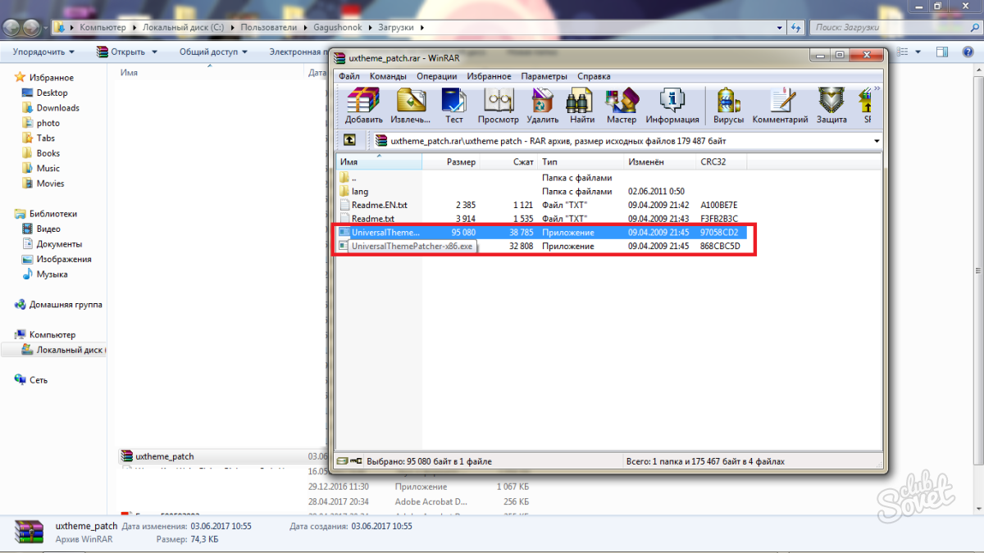Select Downloads in the Избранное sidebar
Image resolution: width=984 pixels, height=553 pixels.
tap(57, 108)
